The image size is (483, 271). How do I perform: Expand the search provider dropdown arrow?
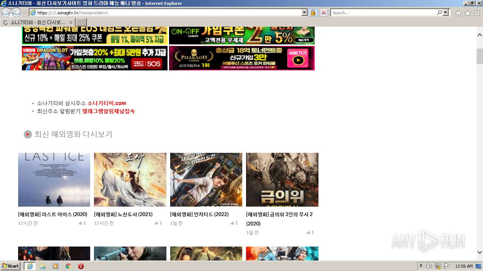point(446,13)
